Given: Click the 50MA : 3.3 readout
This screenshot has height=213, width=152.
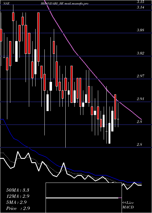Looking at the screenshot, I should coord(18,190).
